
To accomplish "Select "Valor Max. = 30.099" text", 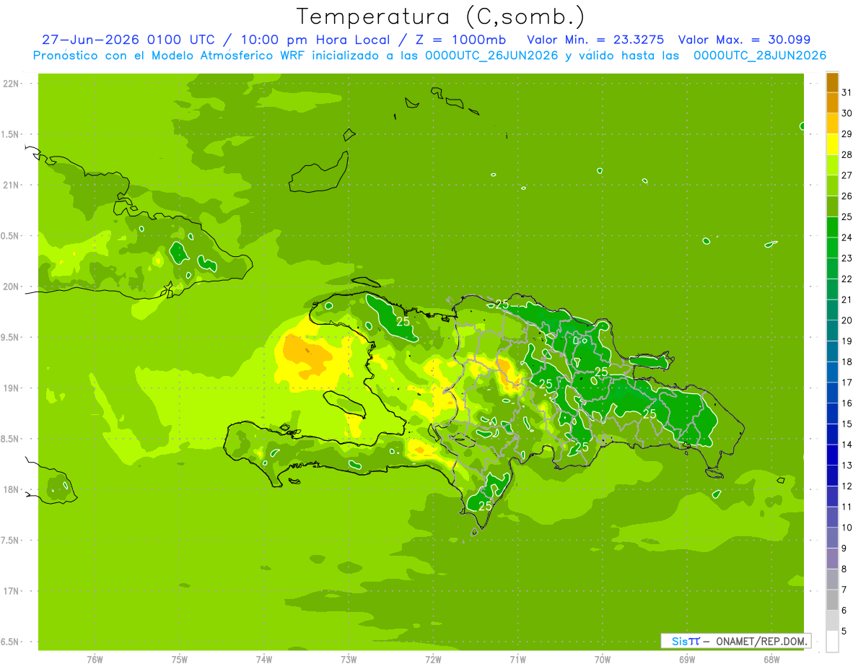I will pyautogui.click(x=744, y=40).
